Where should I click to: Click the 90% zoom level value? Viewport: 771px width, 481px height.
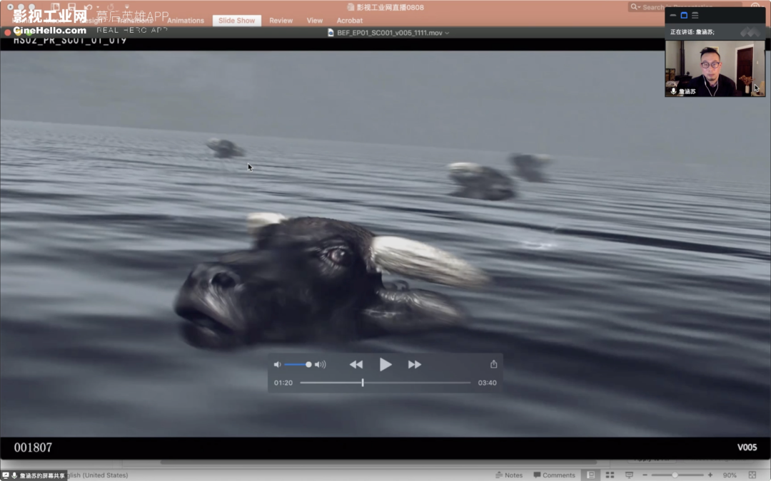(730, 475)
